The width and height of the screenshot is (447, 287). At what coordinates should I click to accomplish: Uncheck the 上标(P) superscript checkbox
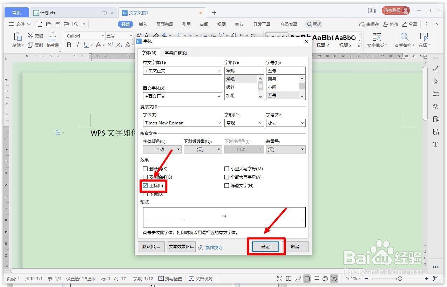145,186
